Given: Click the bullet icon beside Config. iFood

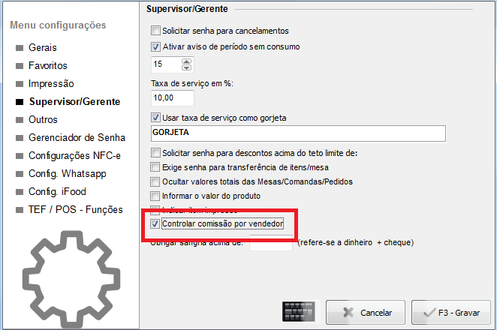Looking at the screenshot, I should pyautogui.click(x=20, y=192).
